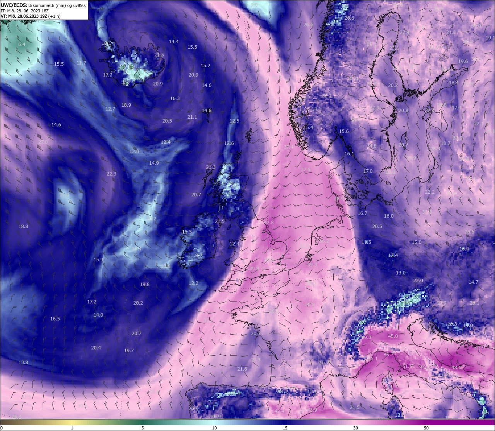Click the map value '42.8'
495x431 pixels.
tap(269, 223)
